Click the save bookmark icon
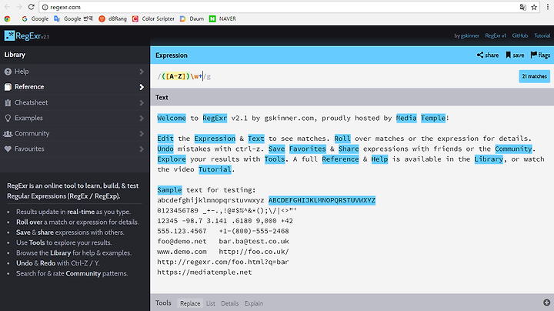 [x=508, y=55]
